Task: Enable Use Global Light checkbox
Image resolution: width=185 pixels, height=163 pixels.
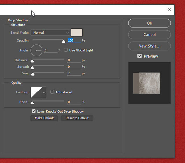Action: point(66,50)
